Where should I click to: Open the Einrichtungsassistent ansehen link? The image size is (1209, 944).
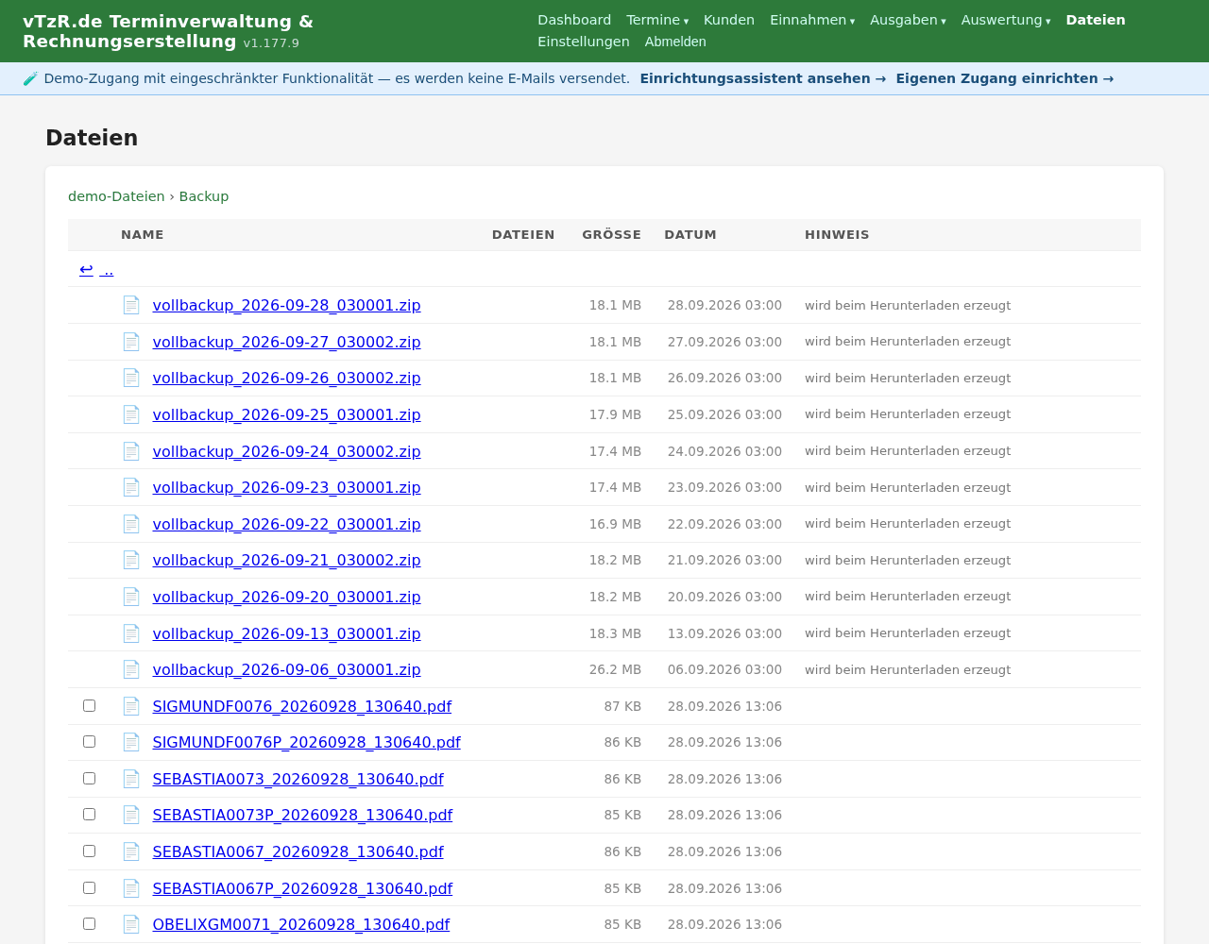pyautogui.click(x=763, y=78)
